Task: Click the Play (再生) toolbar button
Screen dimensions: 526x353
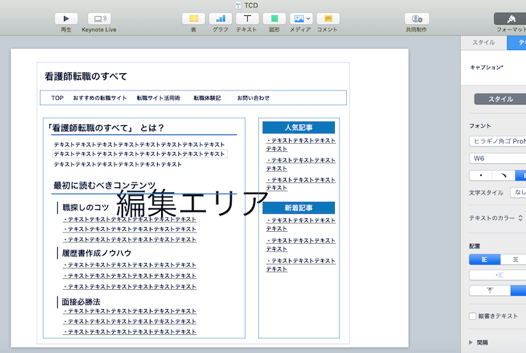Action: [66, 19]
